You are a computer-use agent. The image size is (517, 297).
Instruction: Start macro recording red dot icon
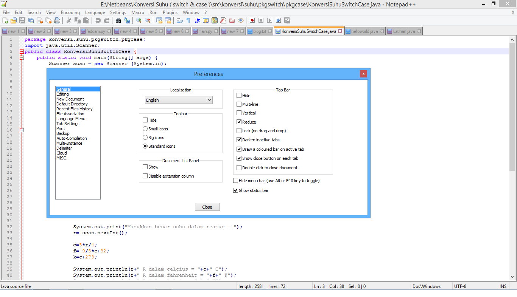click(252, 20)
